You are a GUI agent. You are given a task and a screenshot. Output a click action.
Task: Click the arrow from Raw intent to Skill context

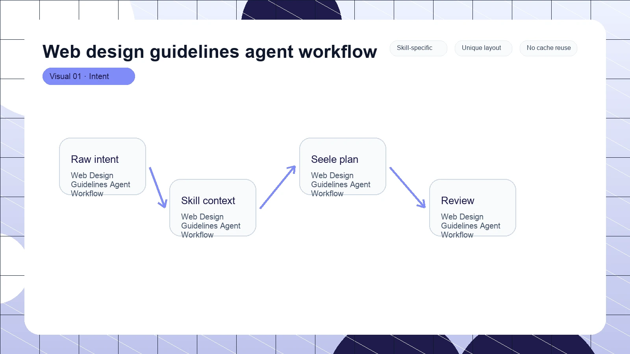click(158, 188)
